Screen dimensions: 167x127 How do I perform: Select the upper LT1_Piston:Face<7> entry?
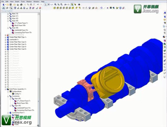21,23
